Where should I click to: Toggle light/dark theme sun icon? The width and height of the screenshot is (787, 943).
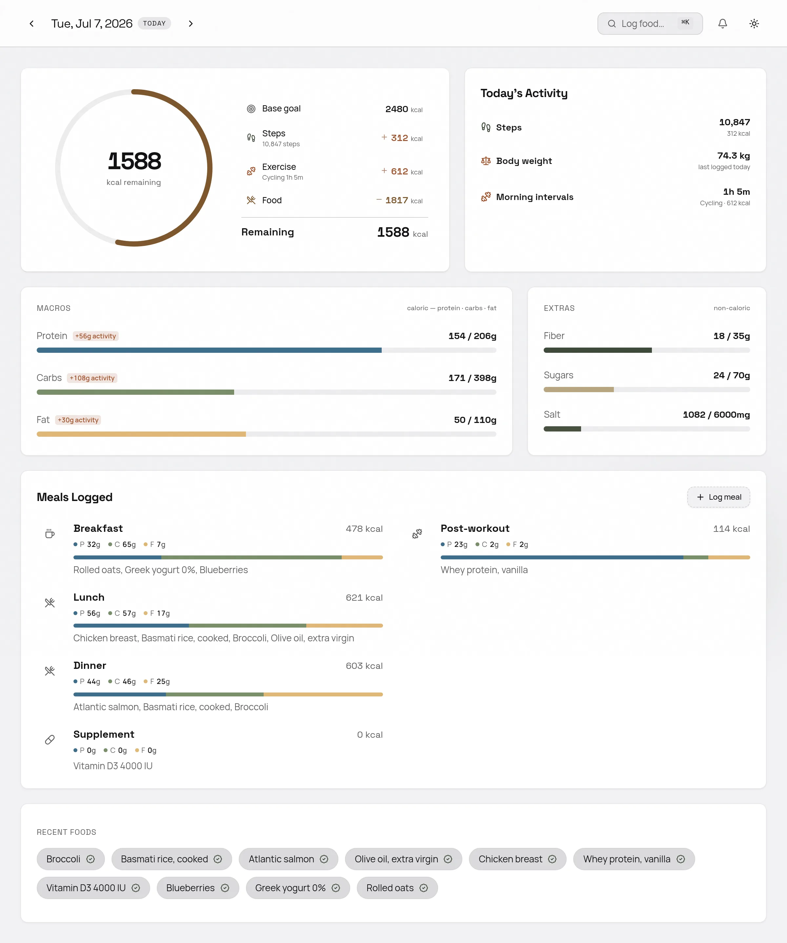tap(754, 24)
